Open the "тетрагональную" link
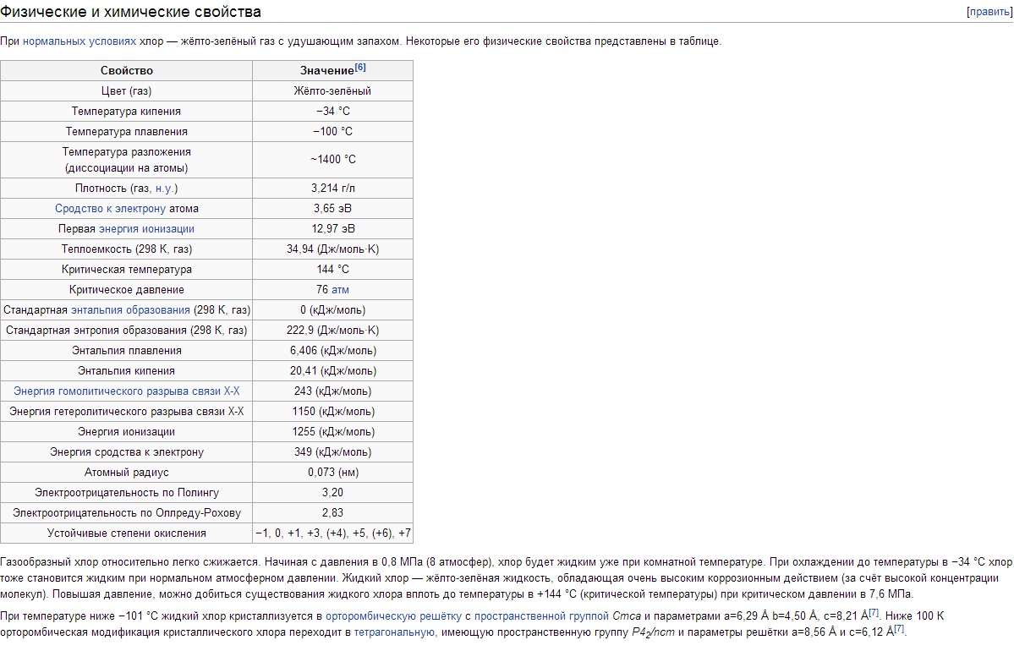 click(395, 632)
